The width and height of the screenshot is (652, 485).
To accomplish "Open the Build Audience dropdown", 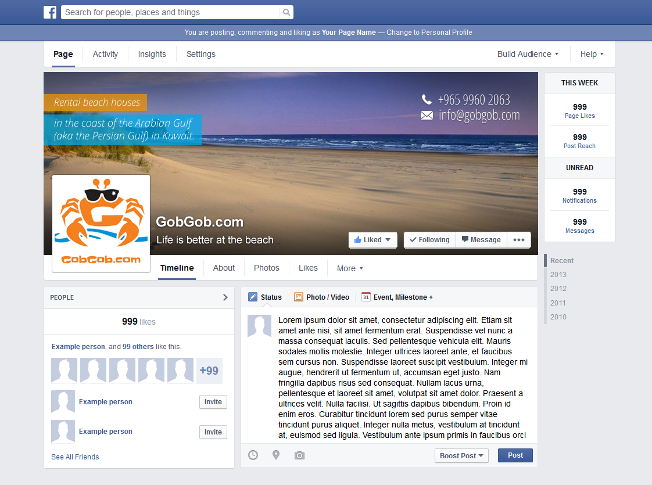I will tap(527, 53).
